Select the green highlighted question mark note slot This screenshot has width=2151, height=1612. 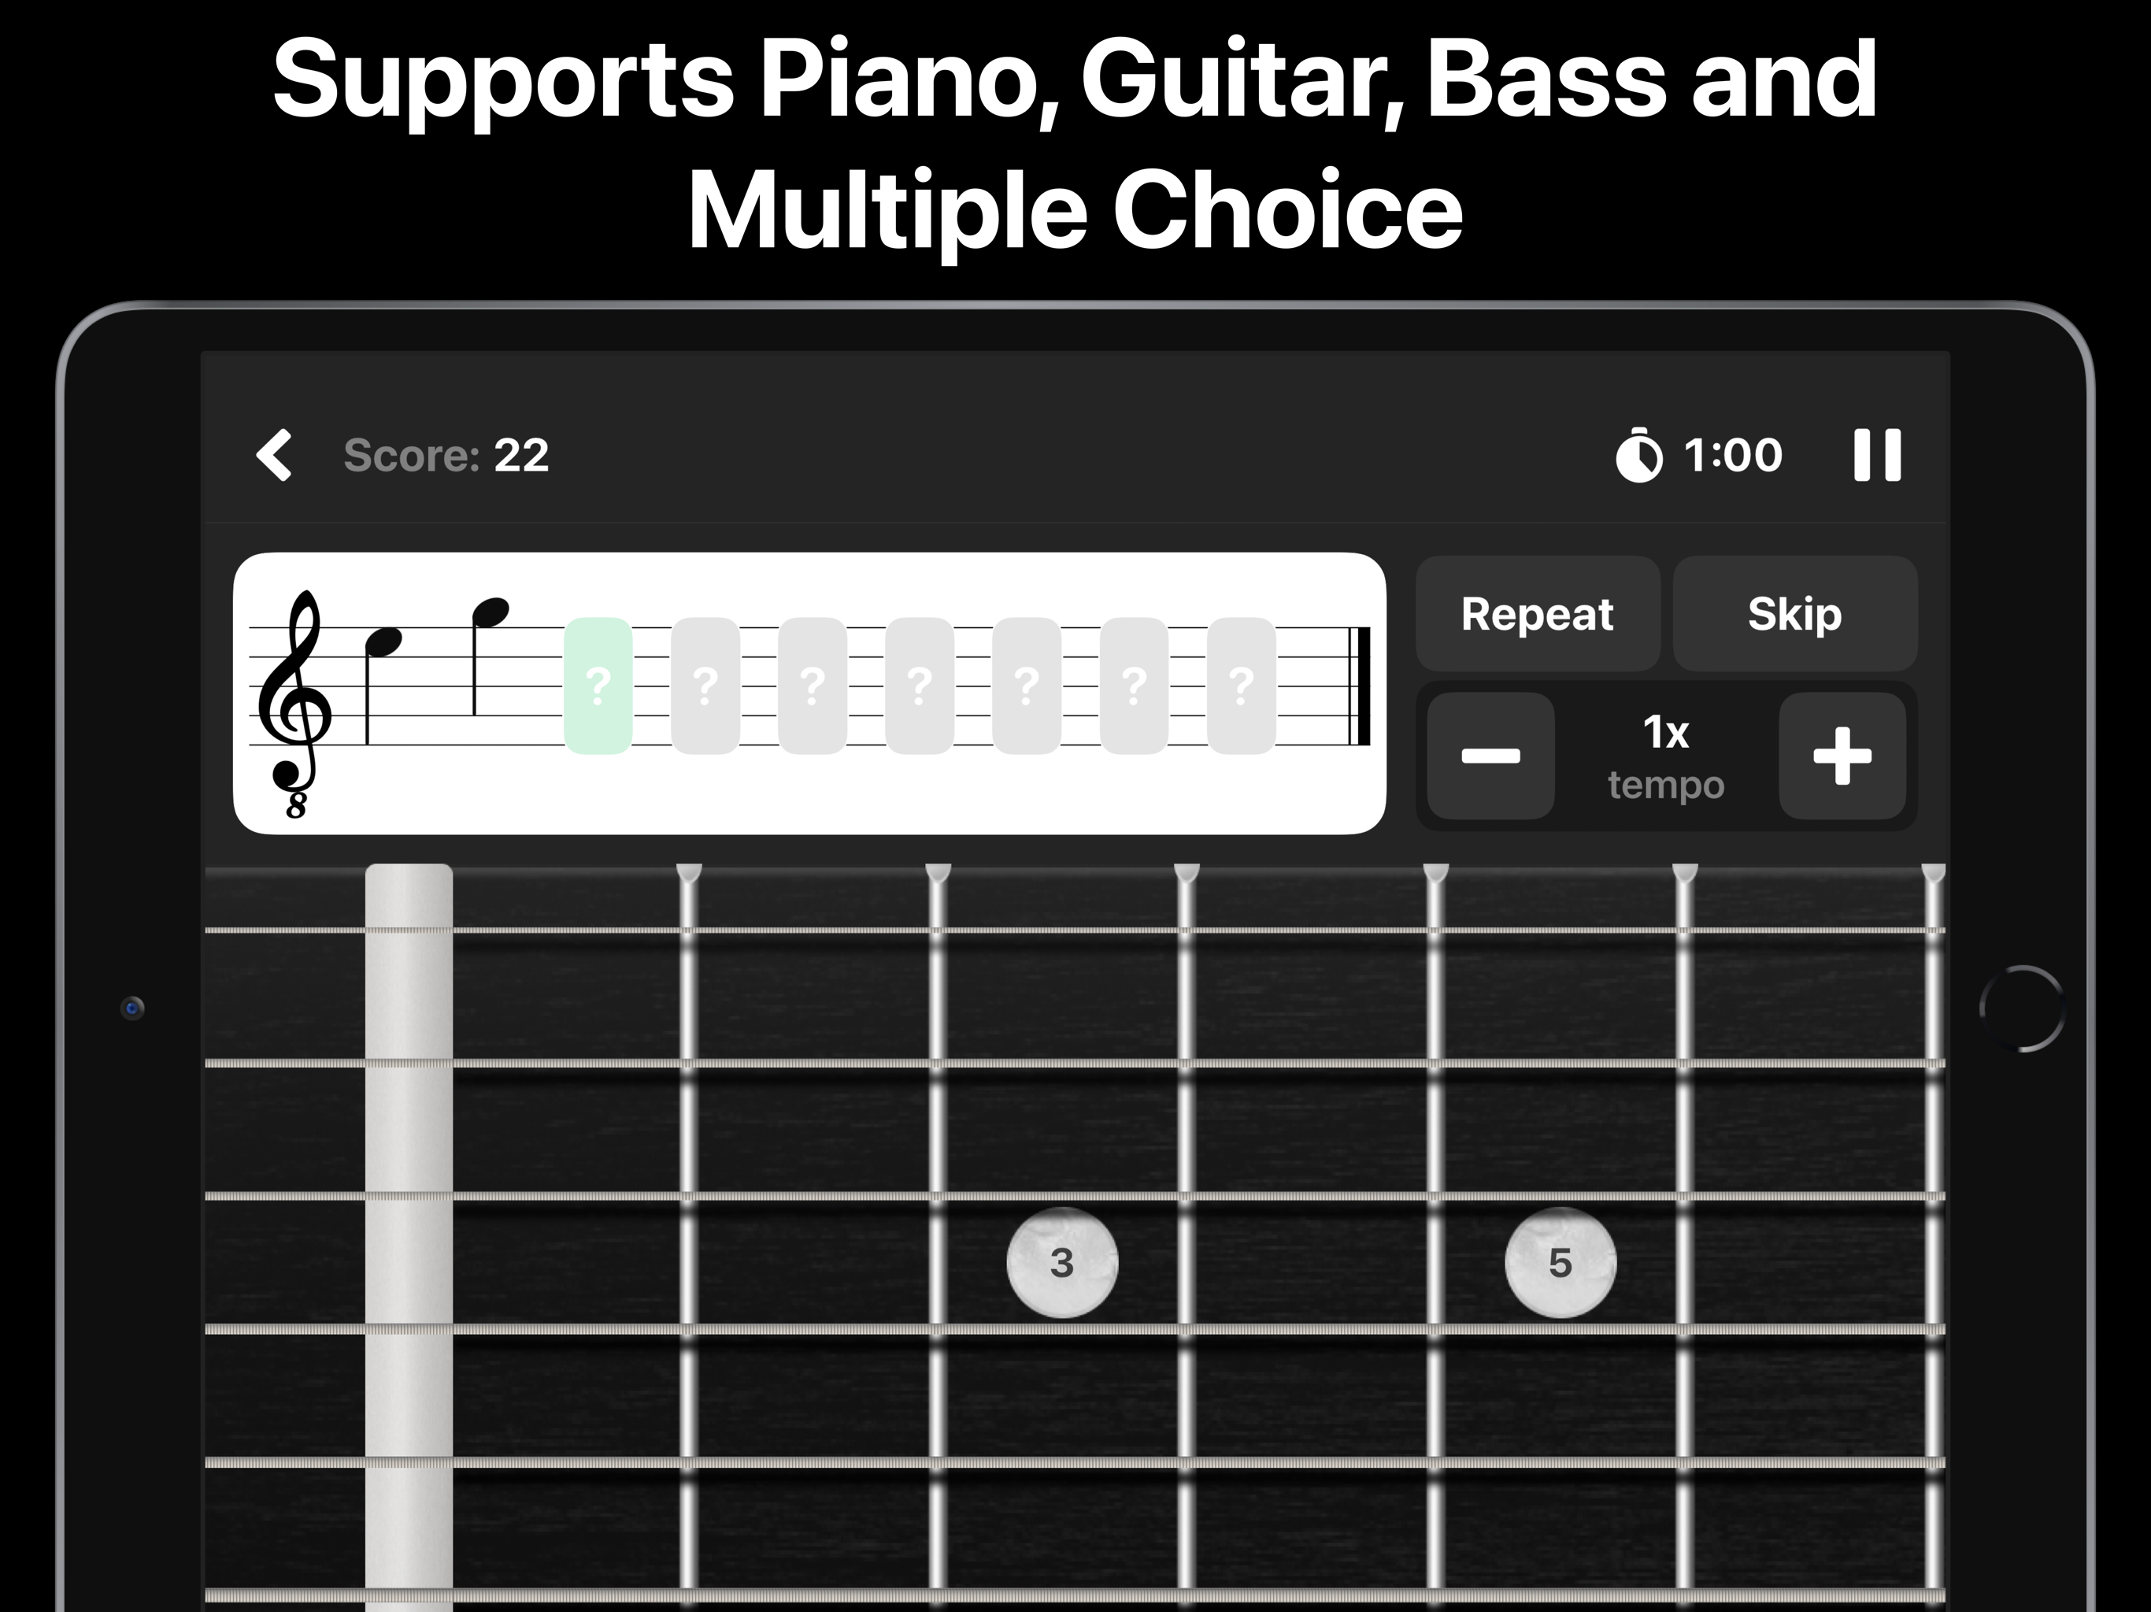coord(598,686)
